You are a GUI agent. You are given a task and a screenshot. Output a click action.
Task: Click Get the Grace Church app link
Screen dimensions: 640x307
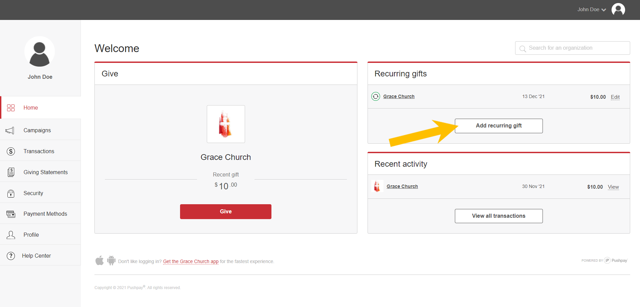(x=191, y=261)
